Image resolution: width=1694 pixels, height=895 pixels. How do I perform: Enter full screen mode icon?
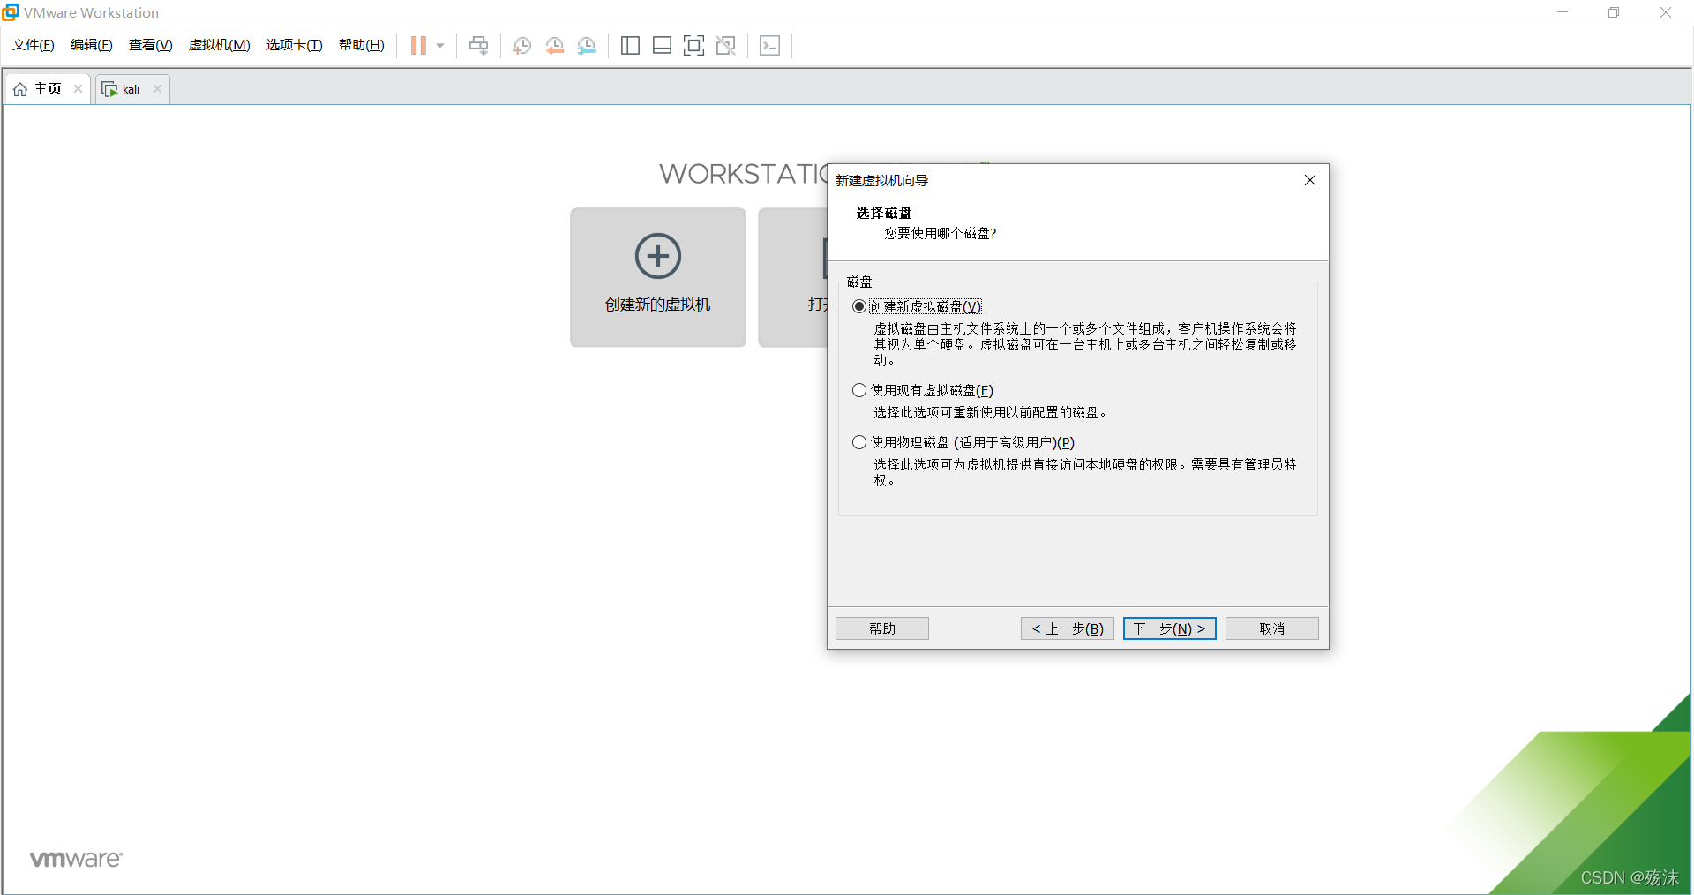[693, 46]
